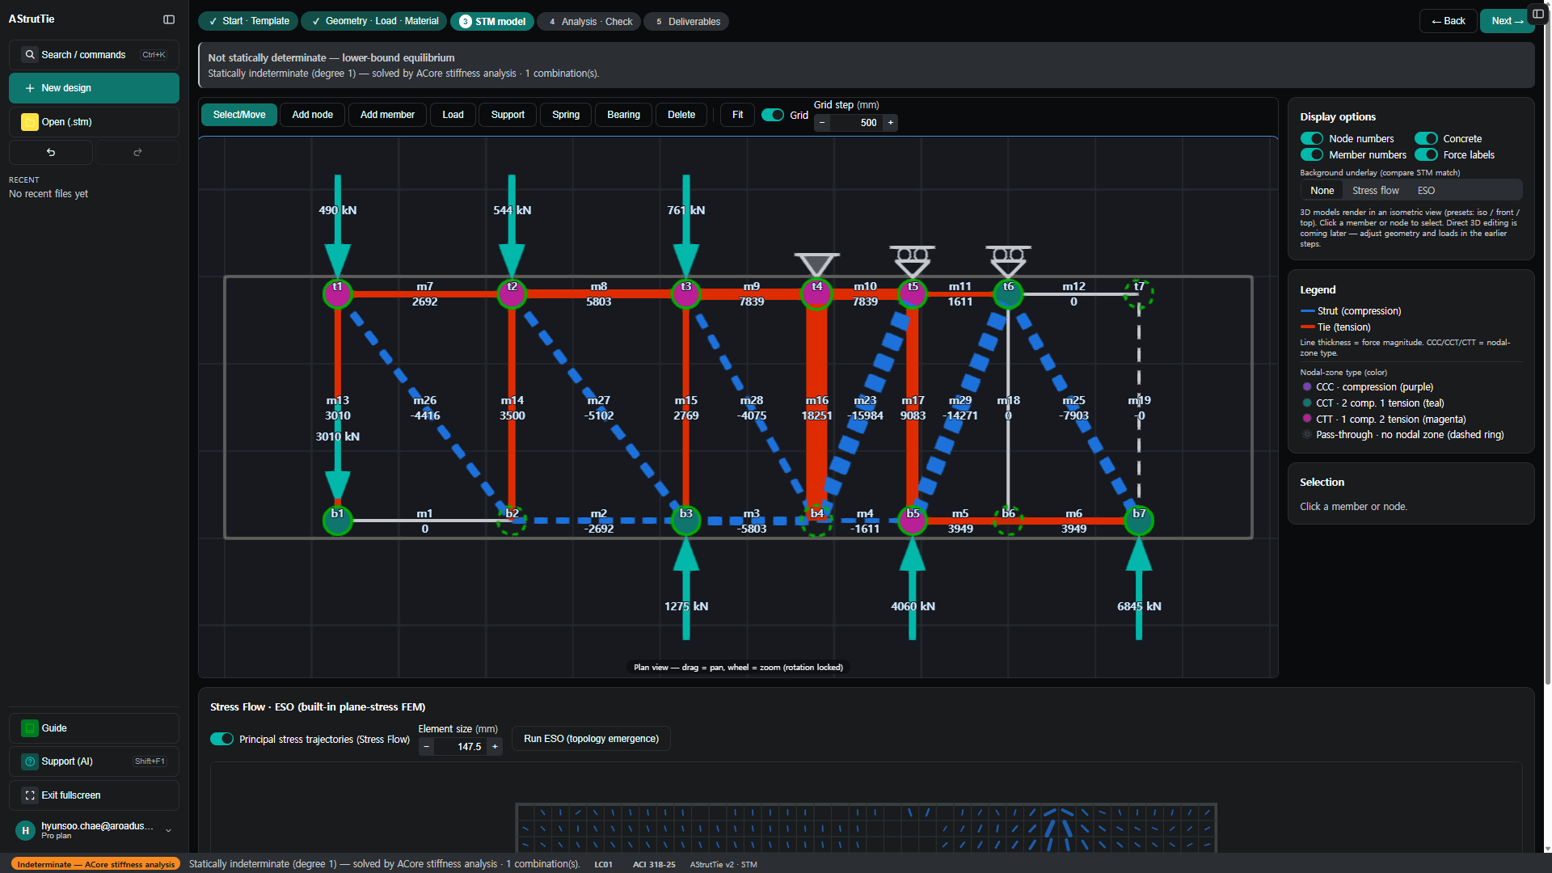Click the Back button
Image resolution: width=1552 pixels, height=873 pixels.
(x=1448, y=21)
